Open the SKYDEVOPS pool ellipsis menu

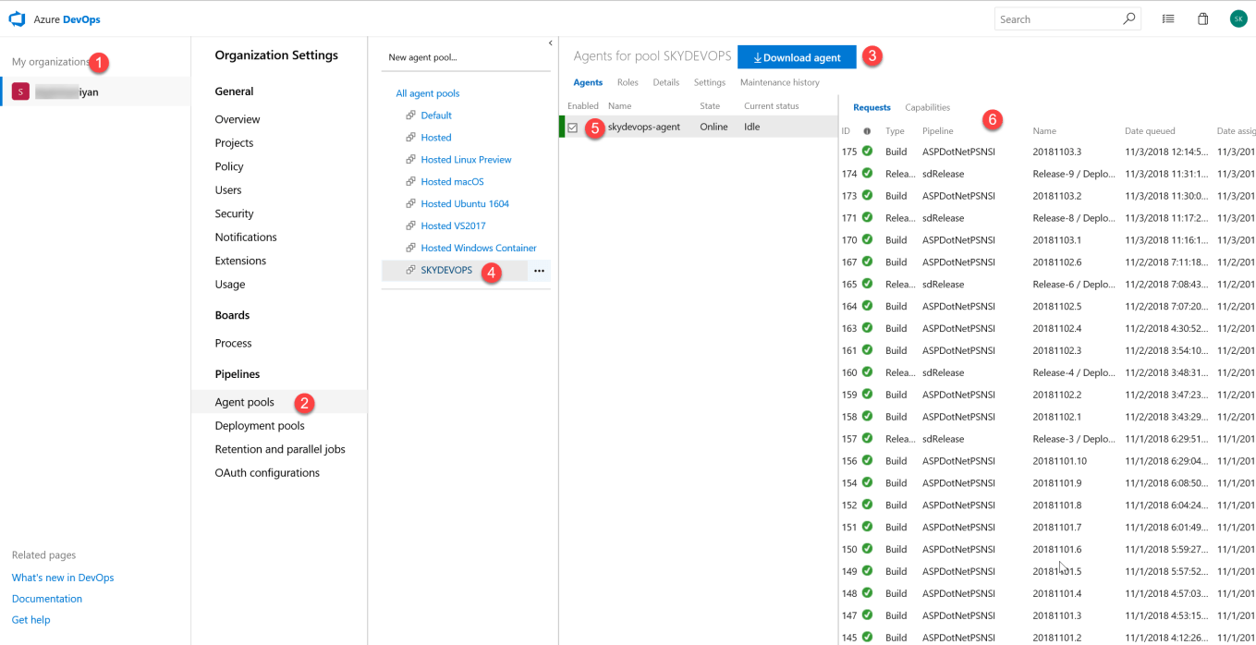[x=539, y=271]
